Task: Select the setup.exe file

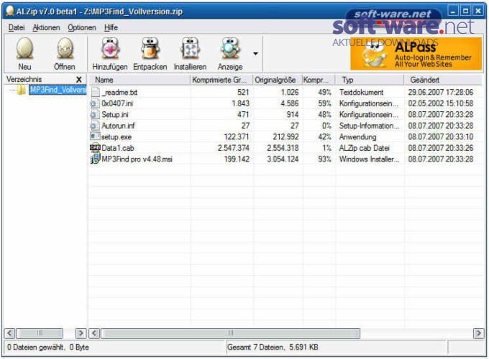Action: [x=116, y=136]
